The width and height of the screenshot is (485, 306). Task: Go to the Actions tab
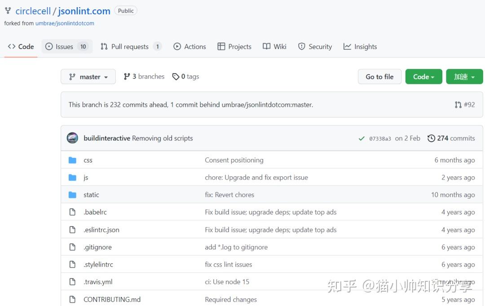[x=190, y=47]
